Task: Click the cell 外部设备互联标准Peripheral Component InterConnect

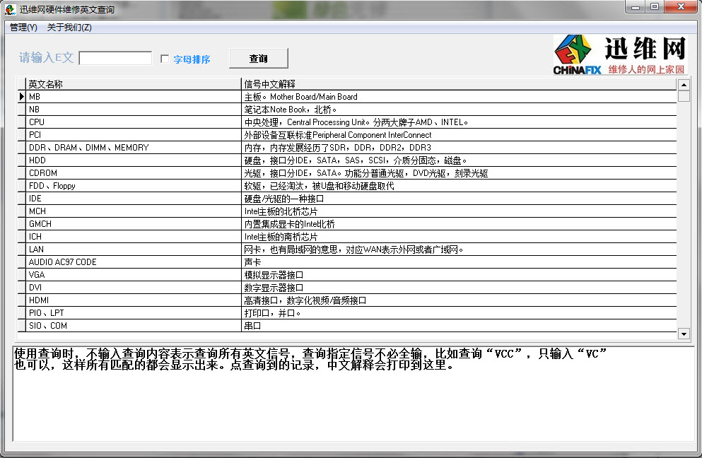Action: [459, 135]
